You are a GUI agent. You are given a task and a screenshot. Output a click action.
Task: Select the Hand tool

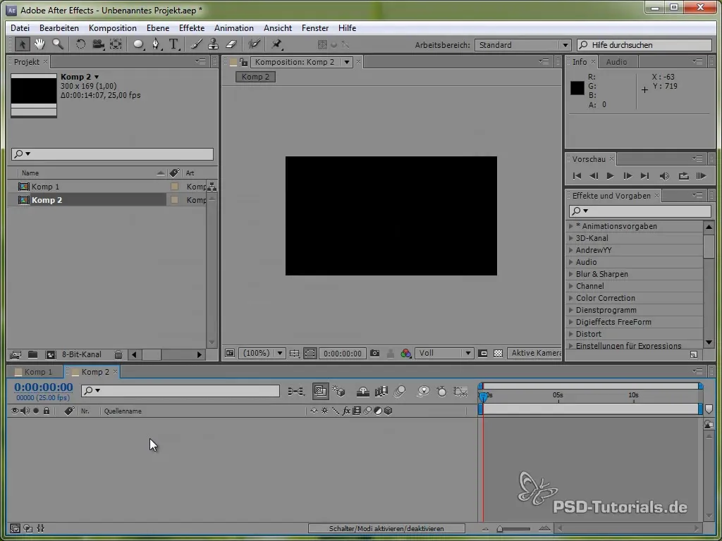point(39,44)
